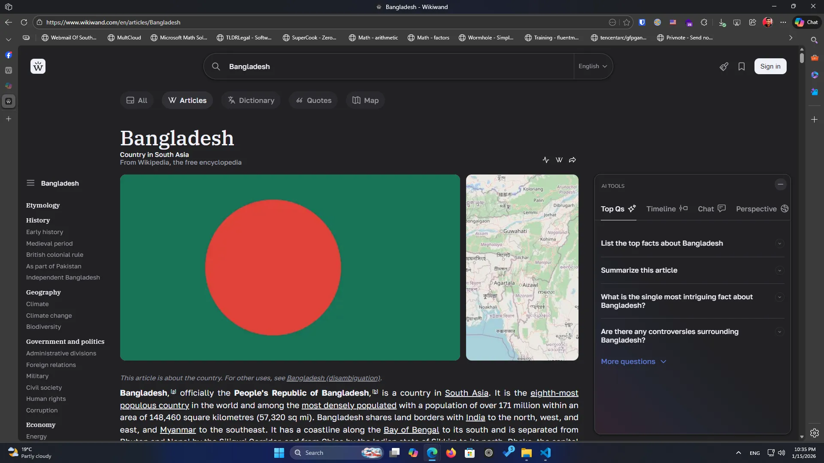This screenshot has height=463, width=824.
Task: Open the article on Wikipedia via the W icon
Action: pos(559,159)
